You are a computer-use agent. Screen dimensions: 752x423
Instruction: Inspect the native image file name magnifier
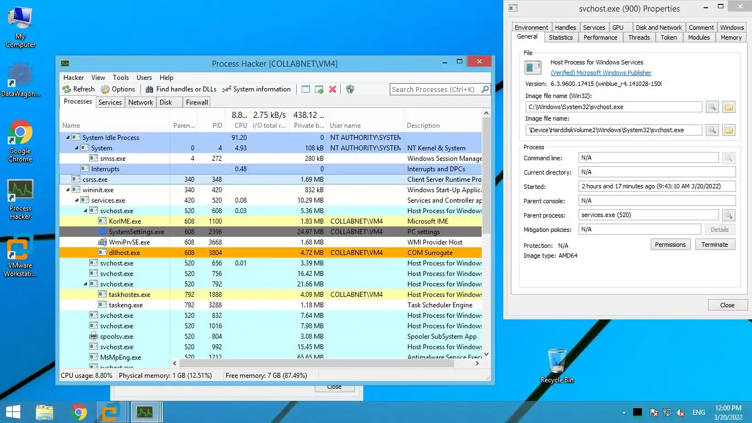(712, 130)
